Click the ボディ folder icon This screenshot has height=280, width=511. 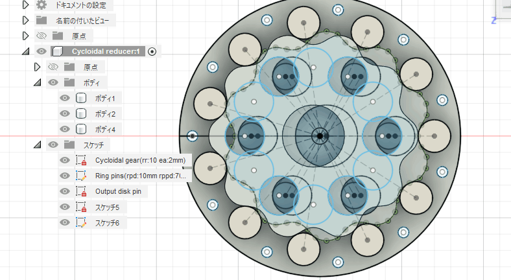point(69,82)
